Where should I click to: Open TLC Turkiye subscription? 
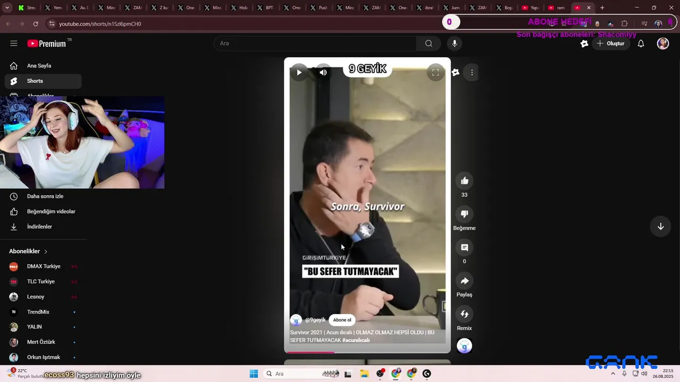click(43, 282)
